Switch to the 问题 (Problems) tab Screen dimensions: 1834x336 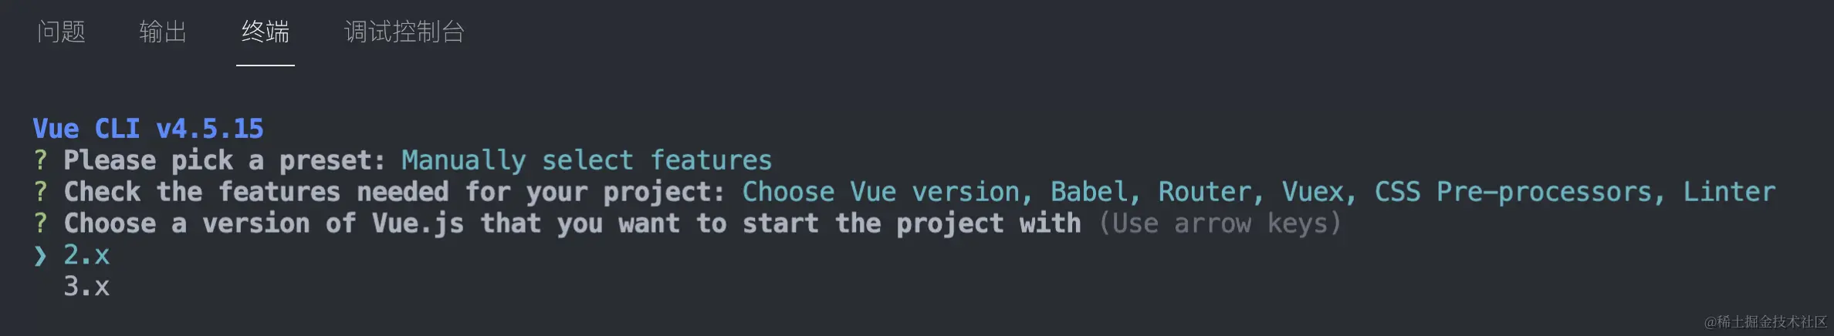point(61,32)
